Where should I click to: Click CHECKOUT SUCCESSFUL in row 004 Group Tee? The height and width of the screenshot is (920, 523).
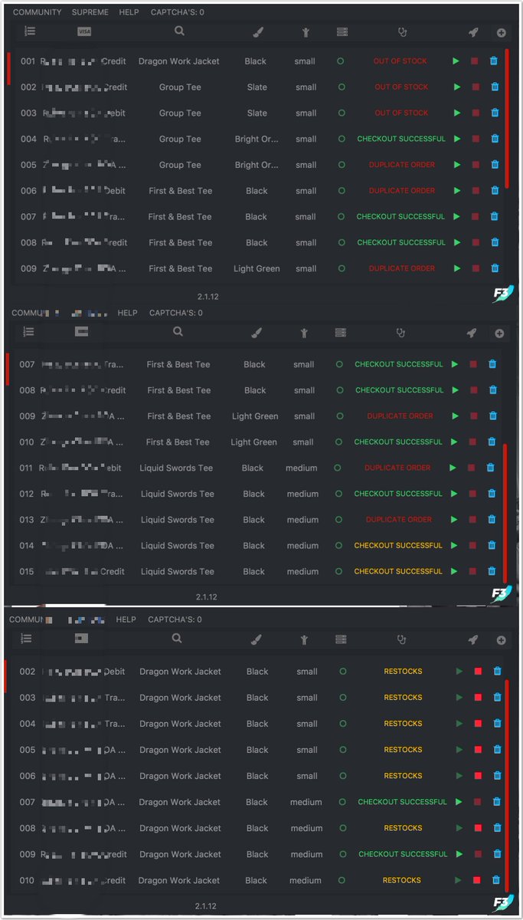point(401,139)
